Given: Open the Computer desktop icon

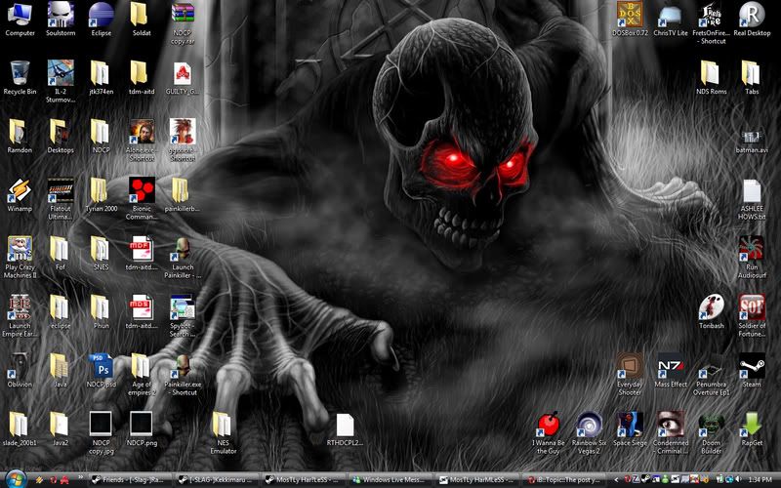Looking at the screenshot, I should point(20,20).
